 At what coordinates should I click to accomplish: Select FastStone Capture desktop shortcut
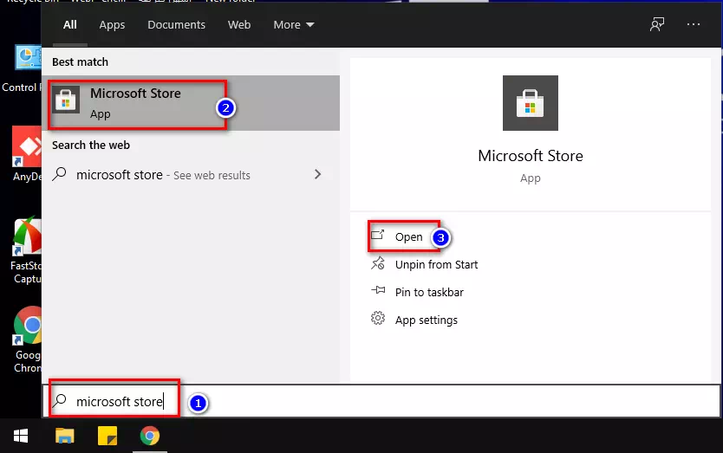click(27, 251)
